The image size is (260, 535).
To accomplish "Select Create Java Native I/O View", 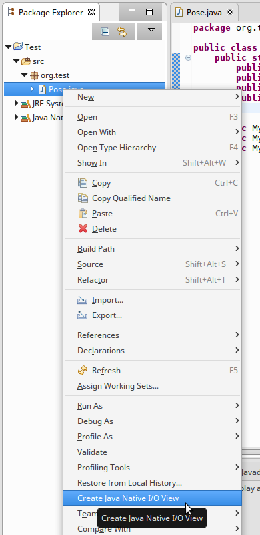I will coord(152,498).
